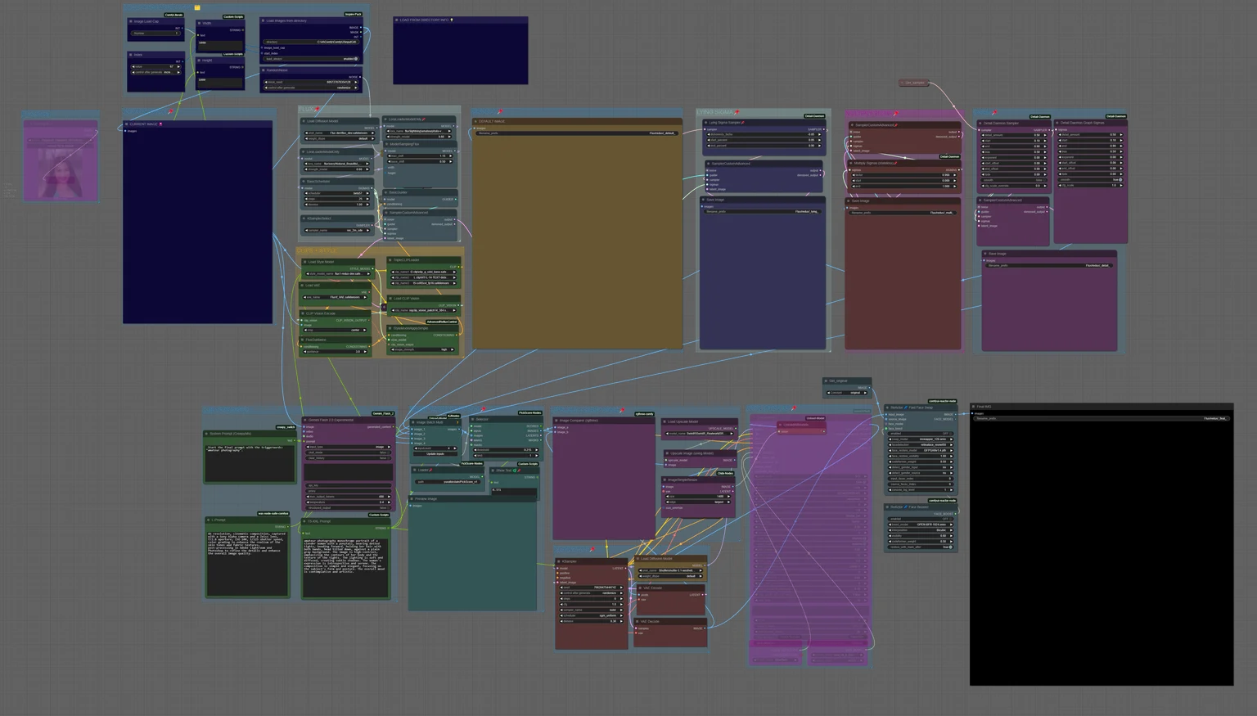Collapse the Selector node

click(x=473, y=420)
